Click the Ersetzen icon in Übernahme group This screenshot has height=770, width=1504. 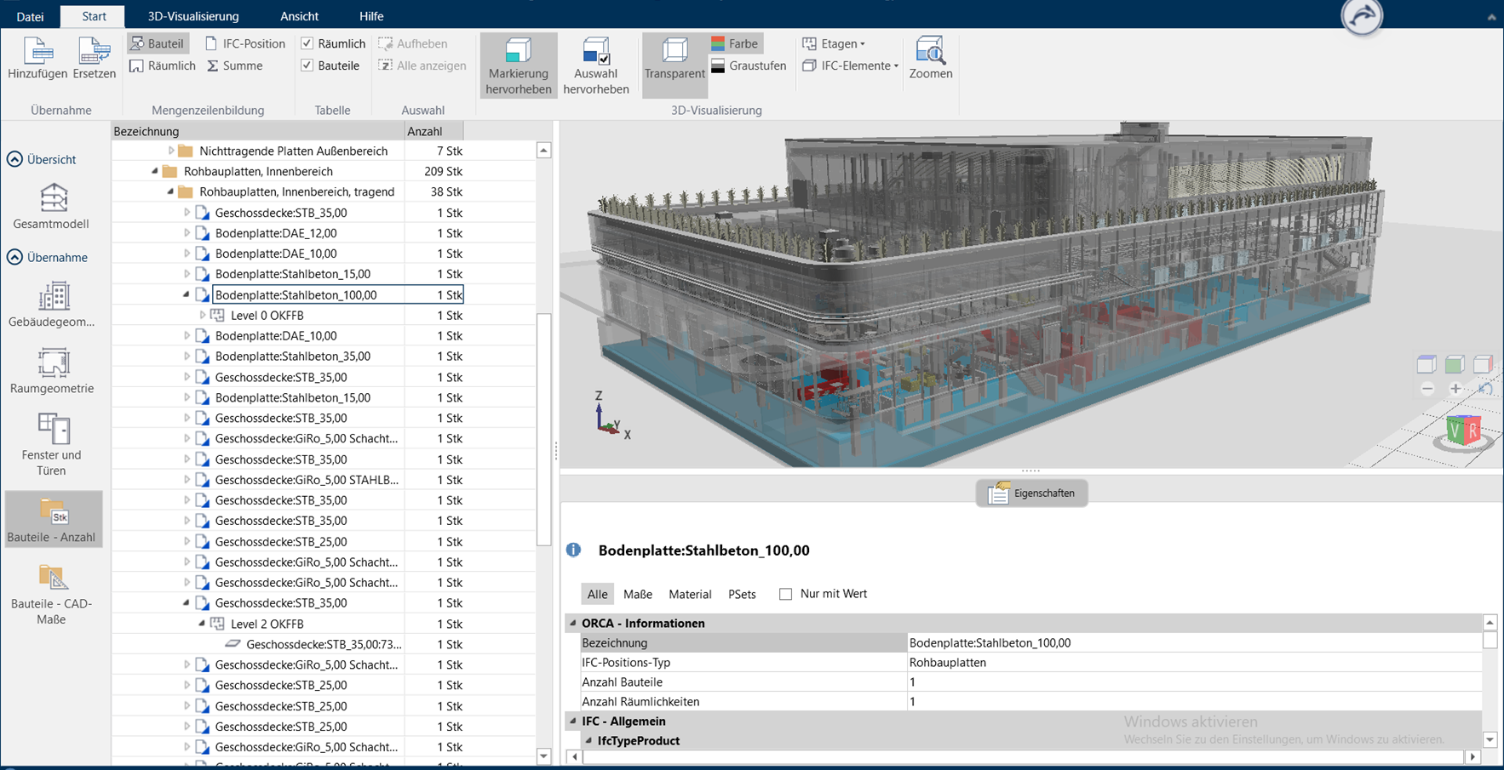pyautogui.click(x=94, y=53)
